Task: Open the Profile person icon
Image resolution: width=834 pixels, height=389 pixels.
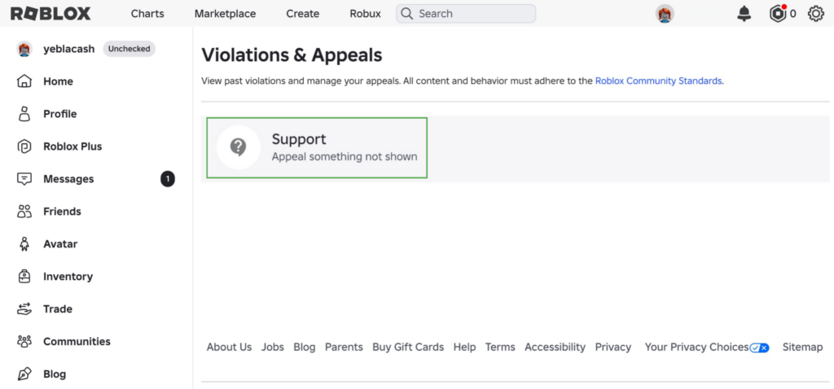Action: point(24,114)
